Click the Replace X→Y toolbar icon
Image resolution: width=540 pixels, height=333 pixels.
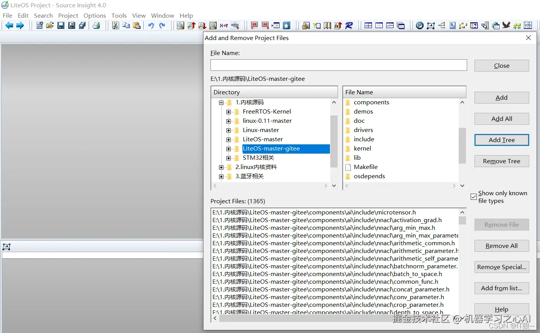click(x=224, y=25)
